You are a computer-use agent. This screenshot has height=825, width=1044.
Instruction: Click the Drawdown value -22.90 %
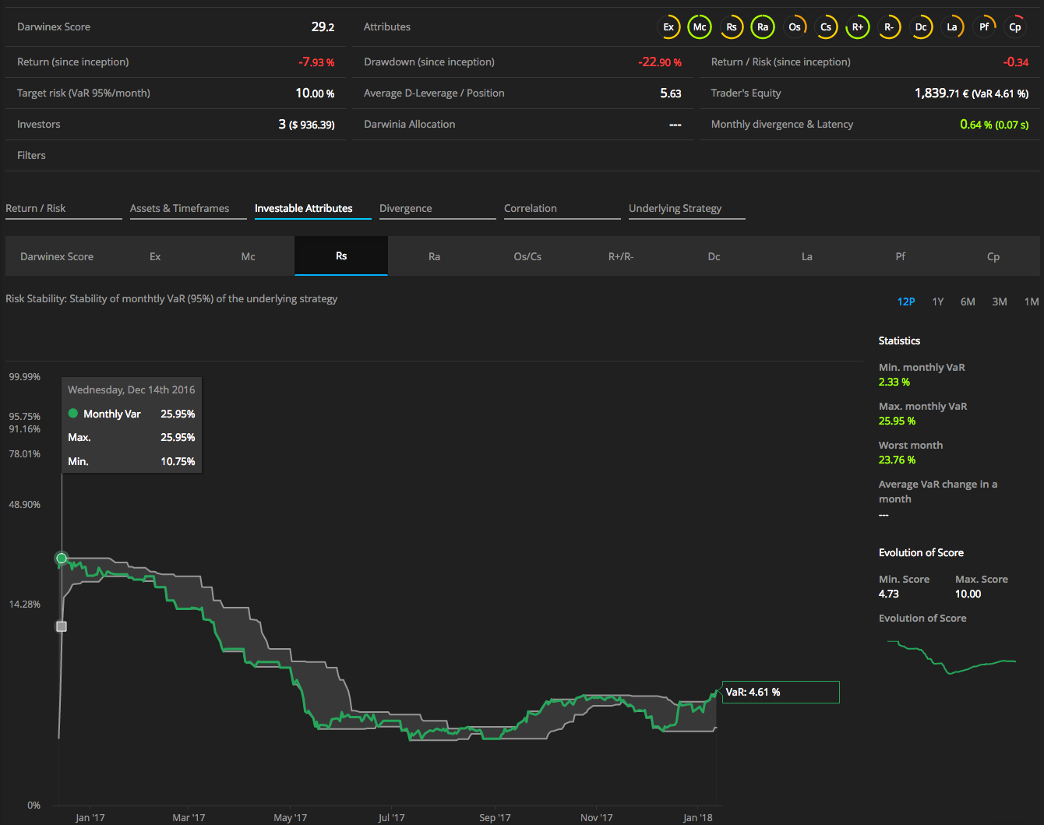pyautogui.click(x=660, y=62)
